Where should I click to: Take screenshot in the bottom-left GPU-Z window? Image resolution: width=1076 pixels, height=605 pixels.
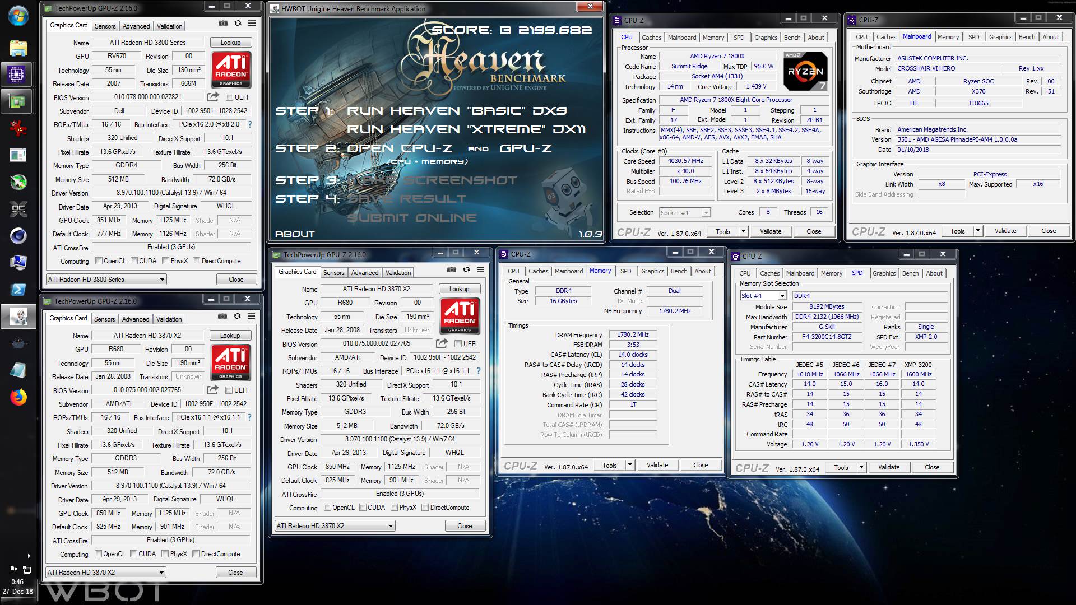pos(222,317)
